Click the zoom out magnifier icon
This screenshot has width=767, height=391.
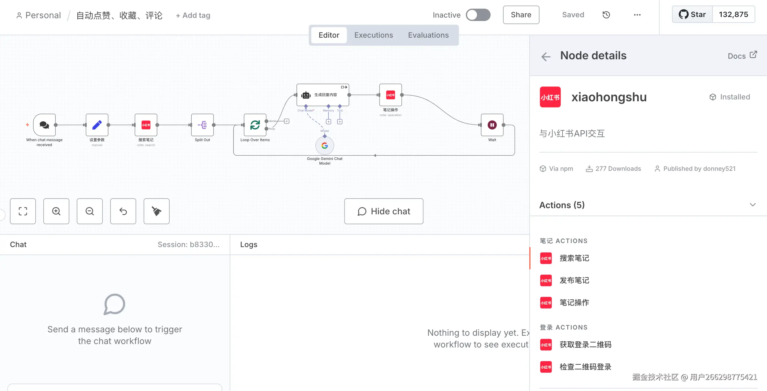coord(90,211)
